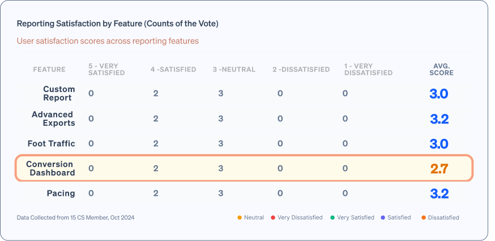Sort by the 5 - Very Satisfied column header
The height and width of the screenshot is (241, 495).
pyautogui.click(x=106, y=69)
